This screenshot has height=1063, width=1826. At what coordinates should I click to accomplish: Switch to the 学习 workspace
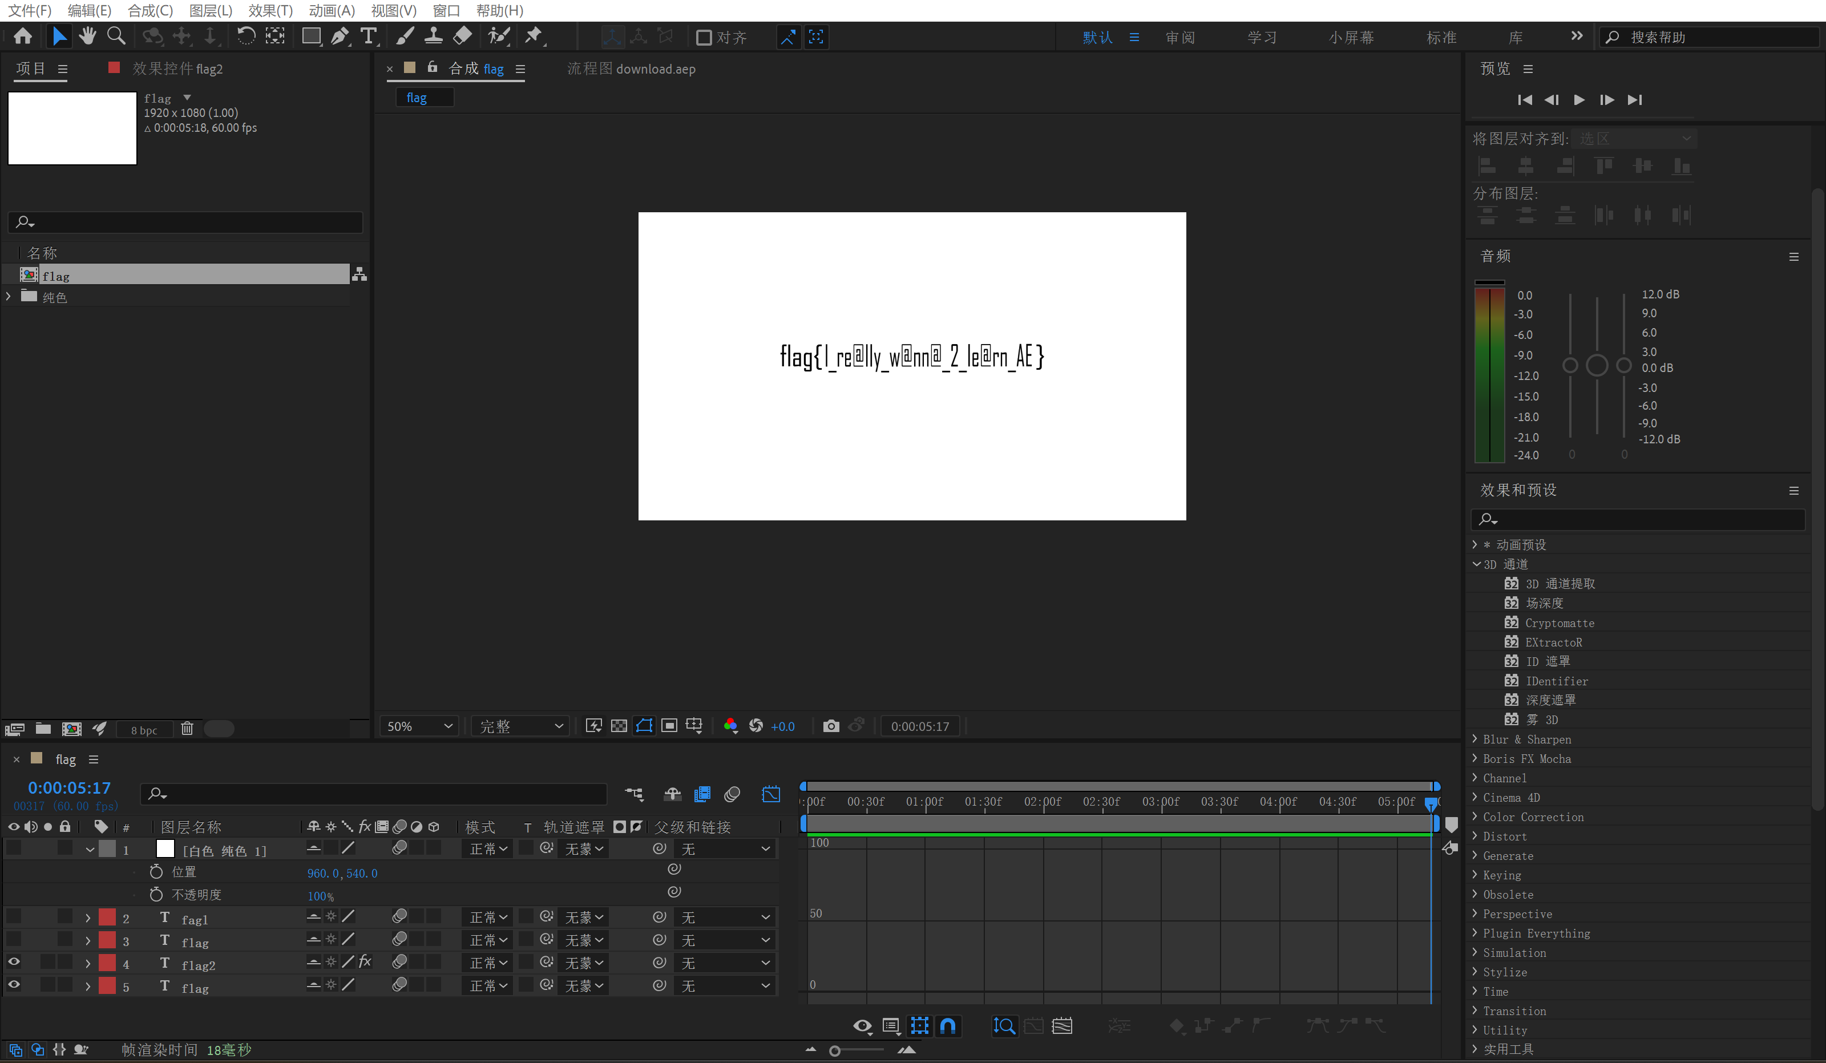point(1262,38)
